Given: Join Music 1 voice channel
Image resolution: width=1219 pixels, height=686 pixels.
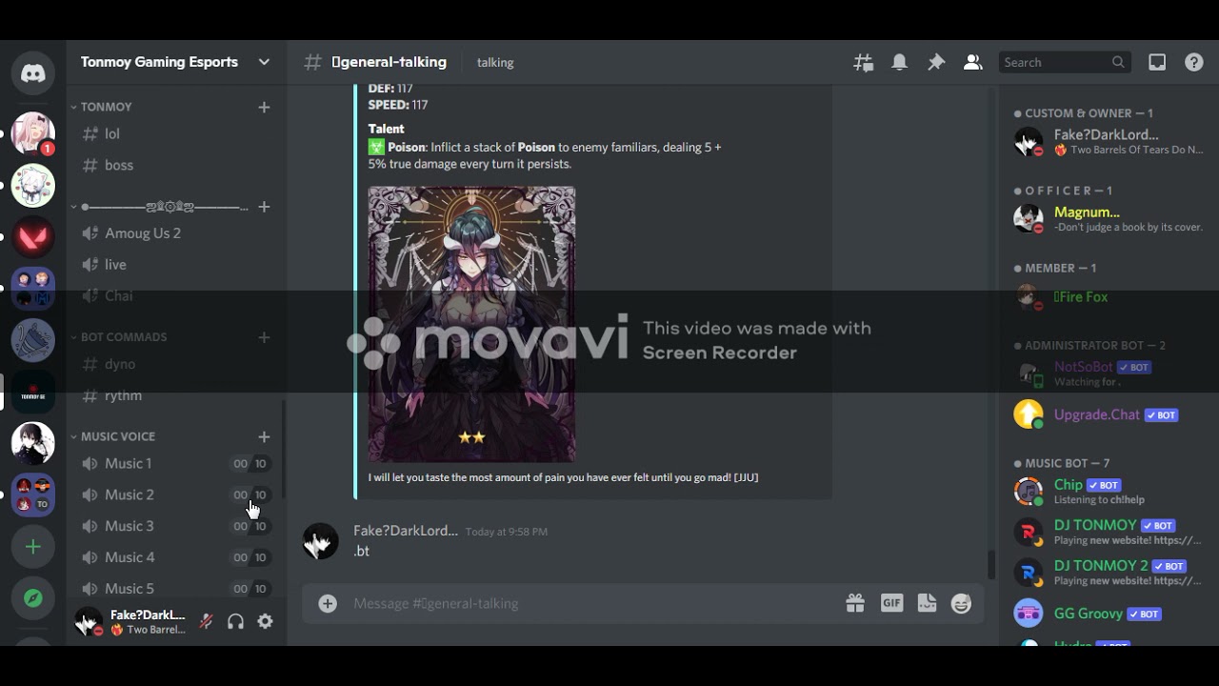Looking at the screenshot, I should pos(176,463).
